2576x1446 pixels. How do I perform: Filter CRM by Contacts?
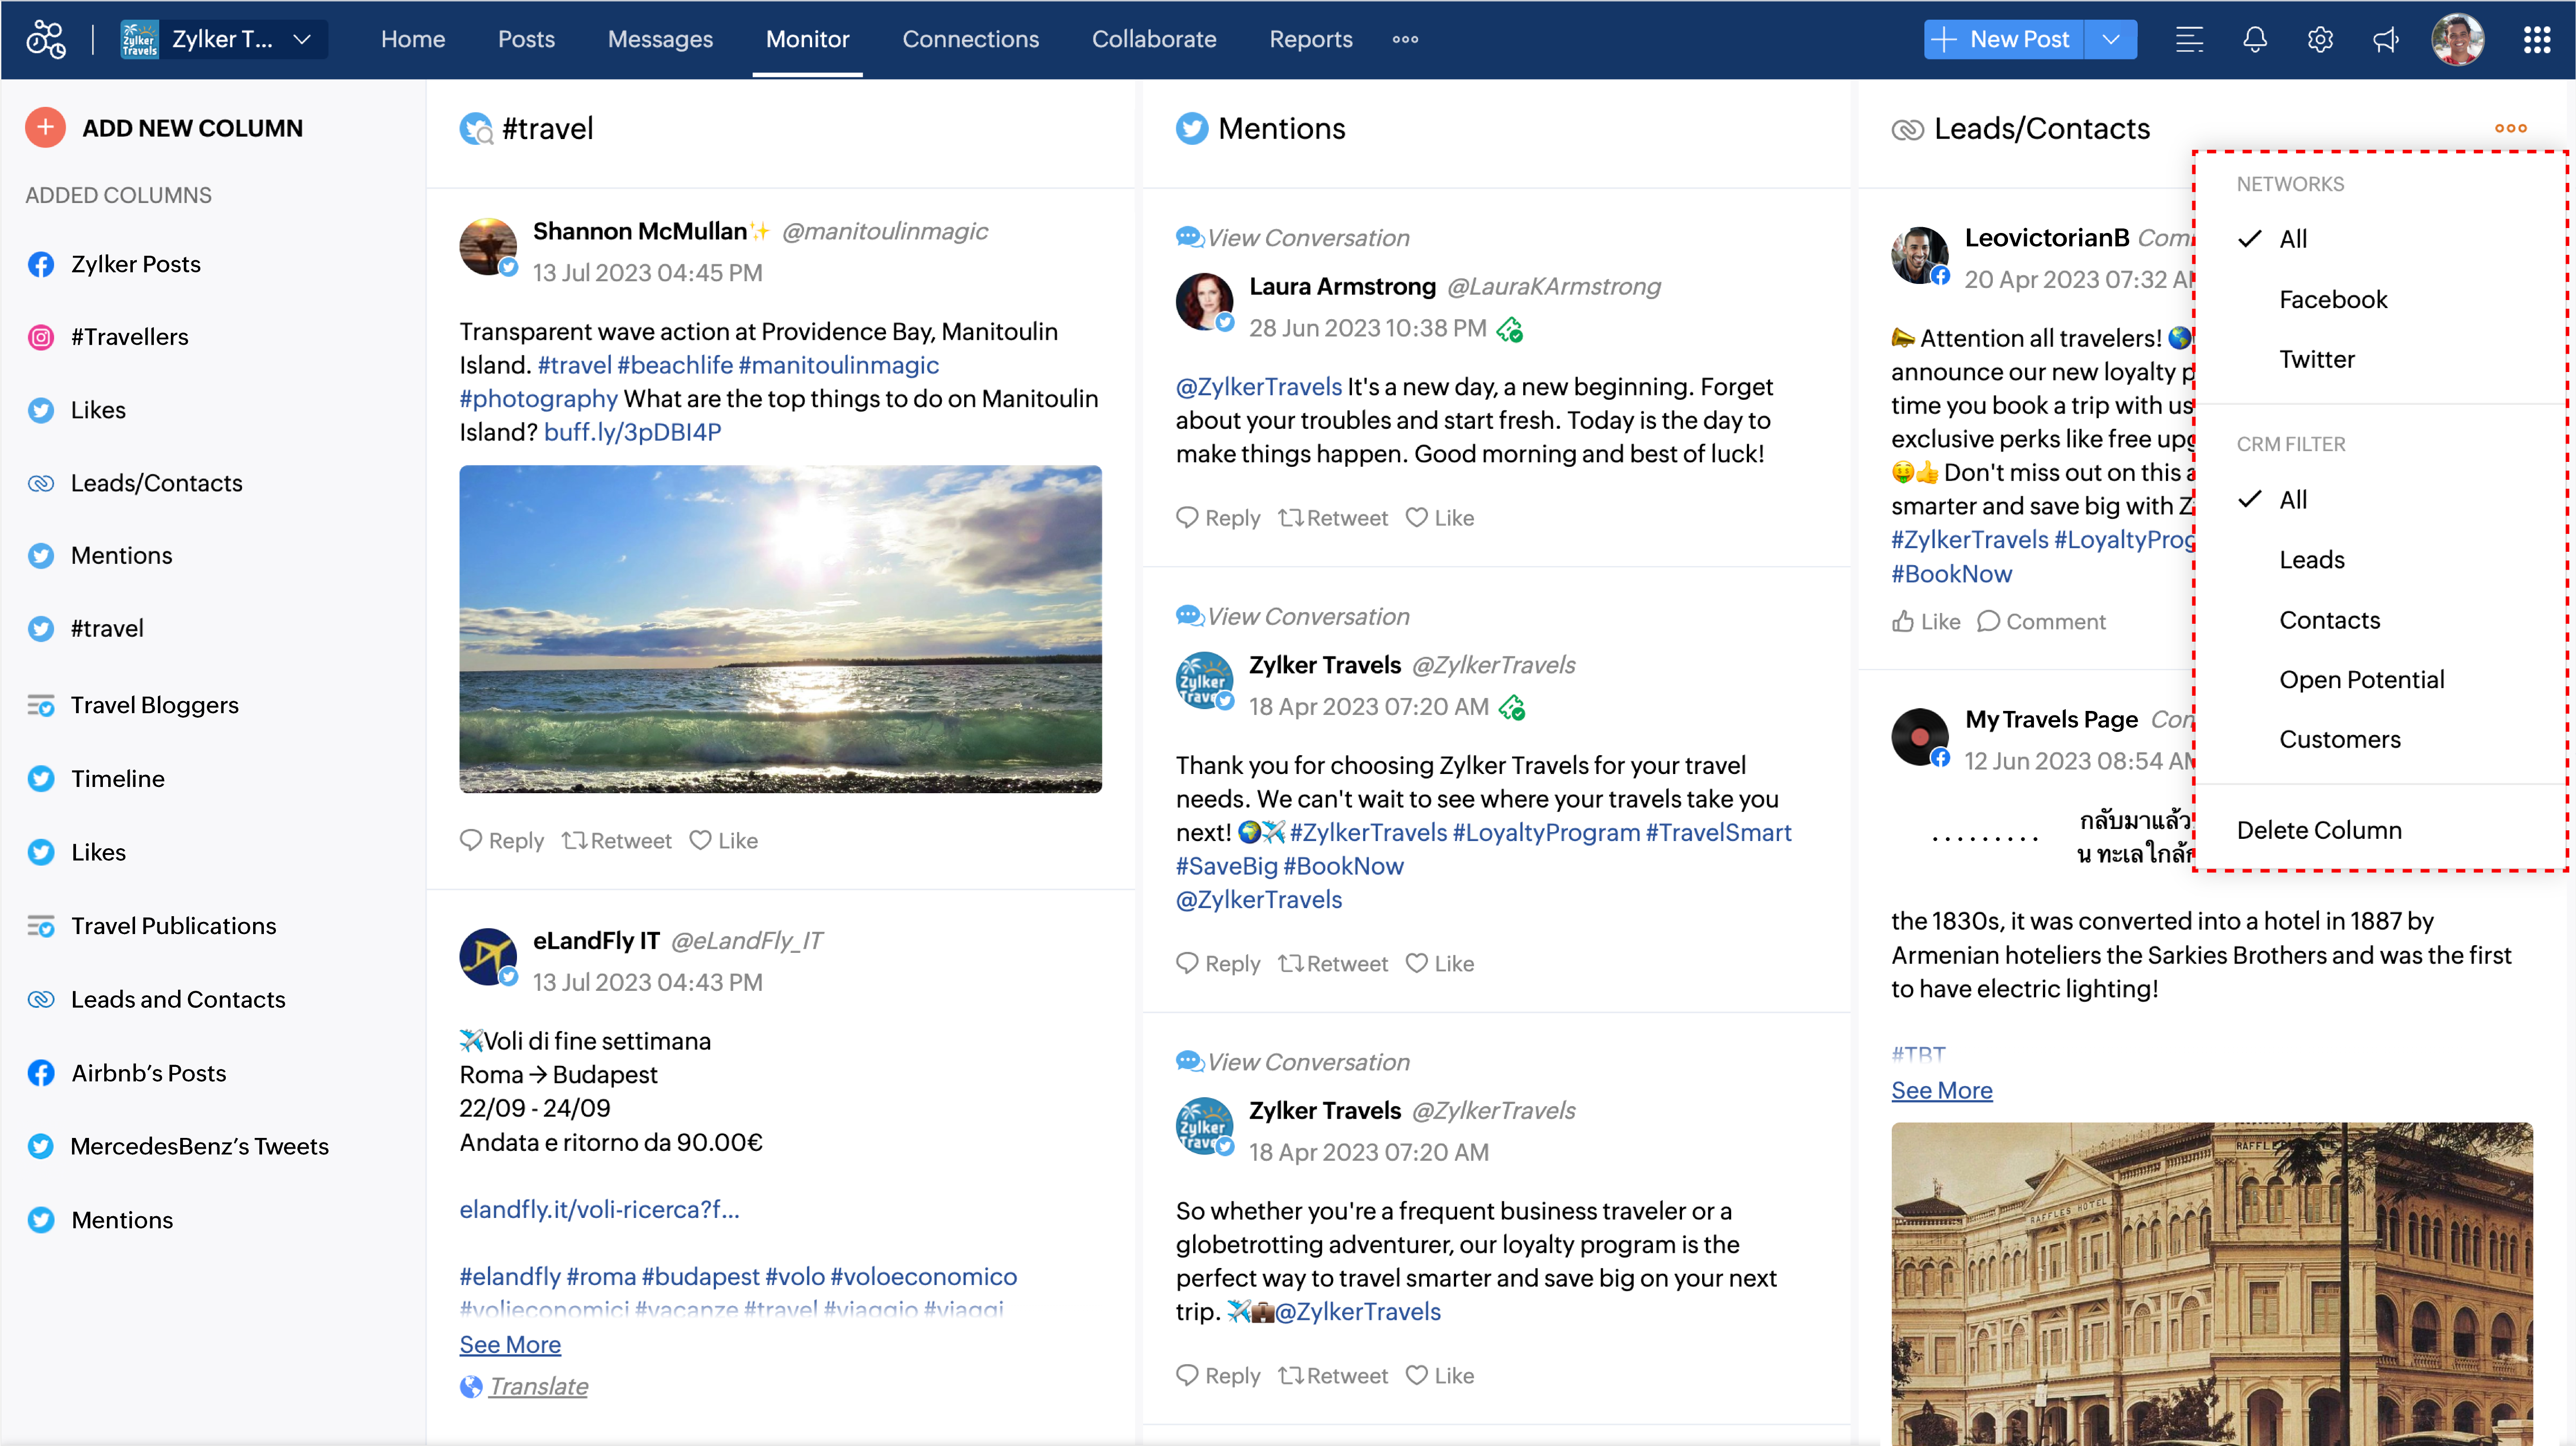click(x=2330, y=620)
